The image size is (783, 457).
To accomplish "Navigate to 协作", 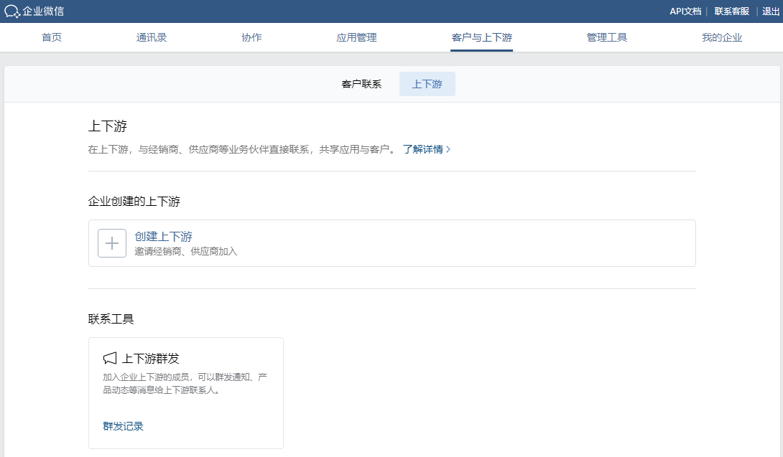I will click(x=251, y=37).
